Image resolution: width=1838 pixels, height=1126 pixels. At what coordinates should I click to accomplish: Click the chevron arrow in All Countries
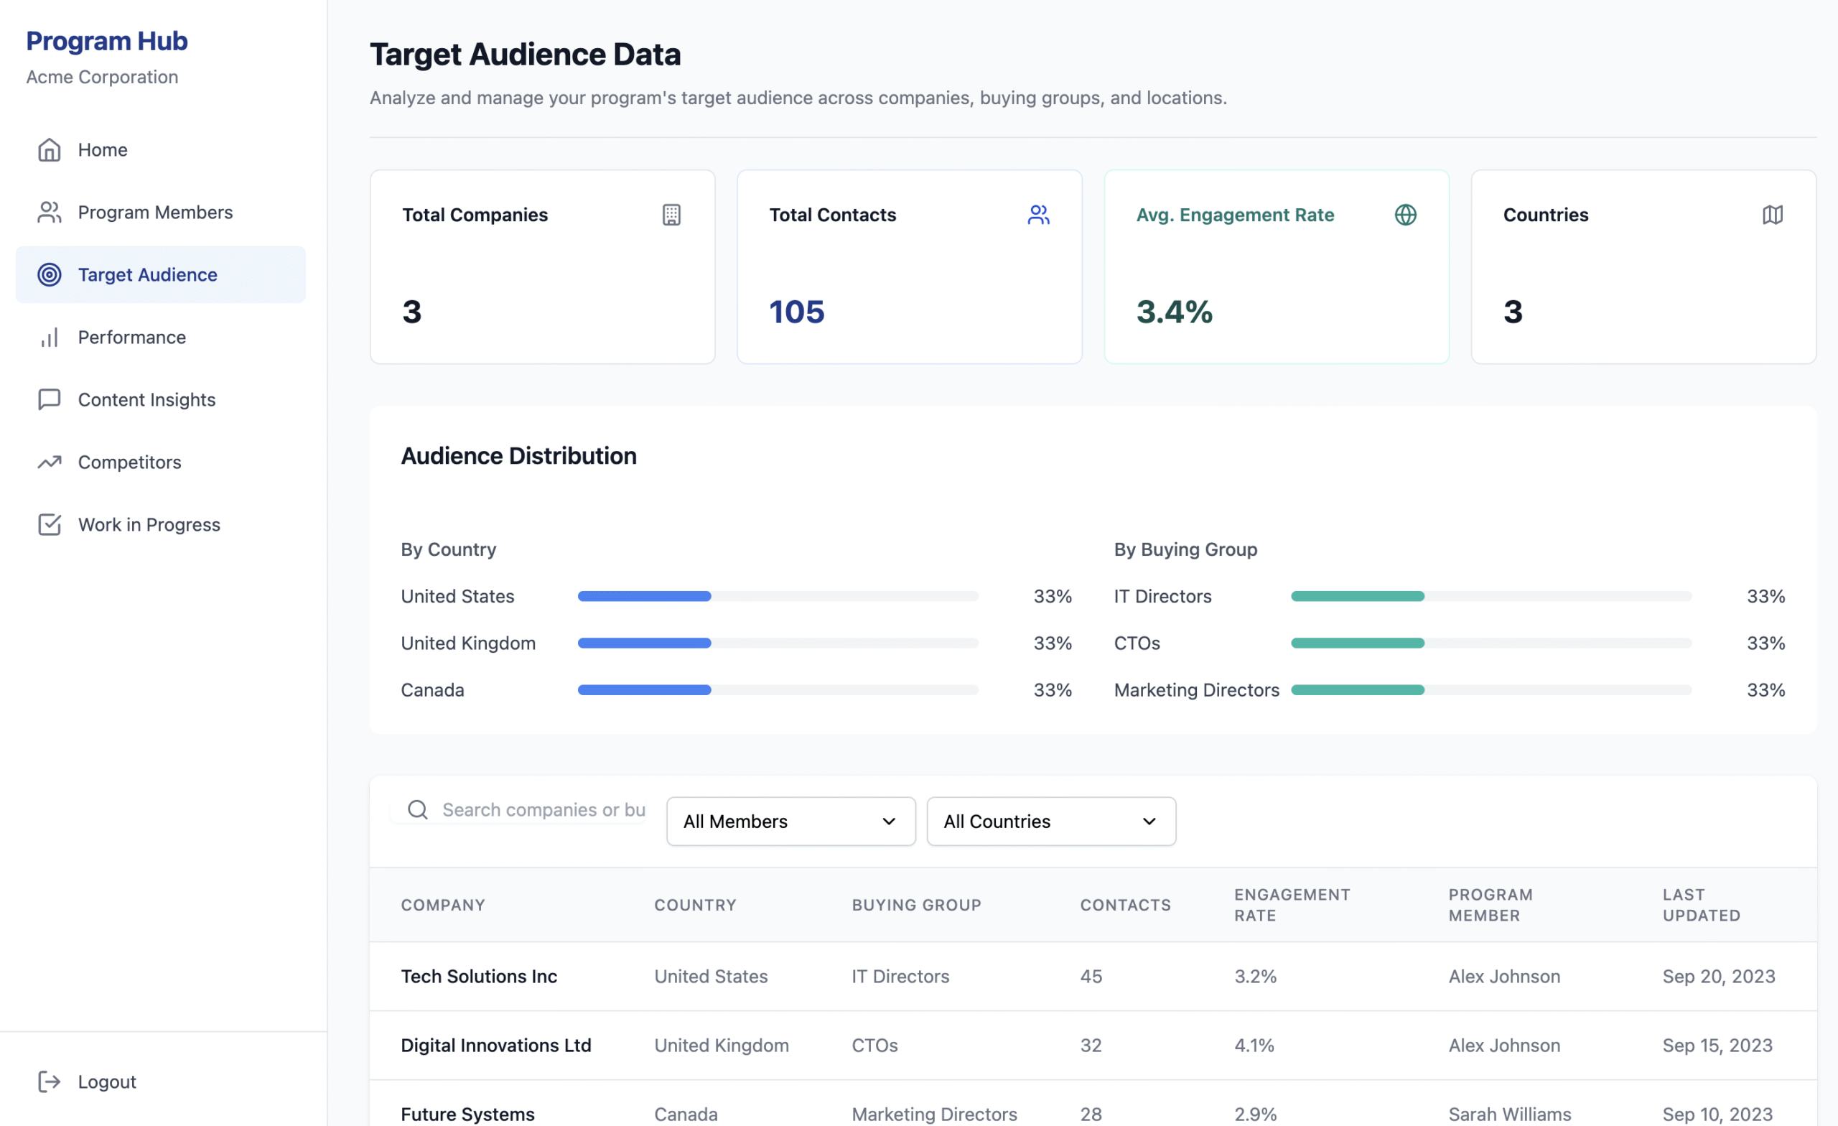1149,822
